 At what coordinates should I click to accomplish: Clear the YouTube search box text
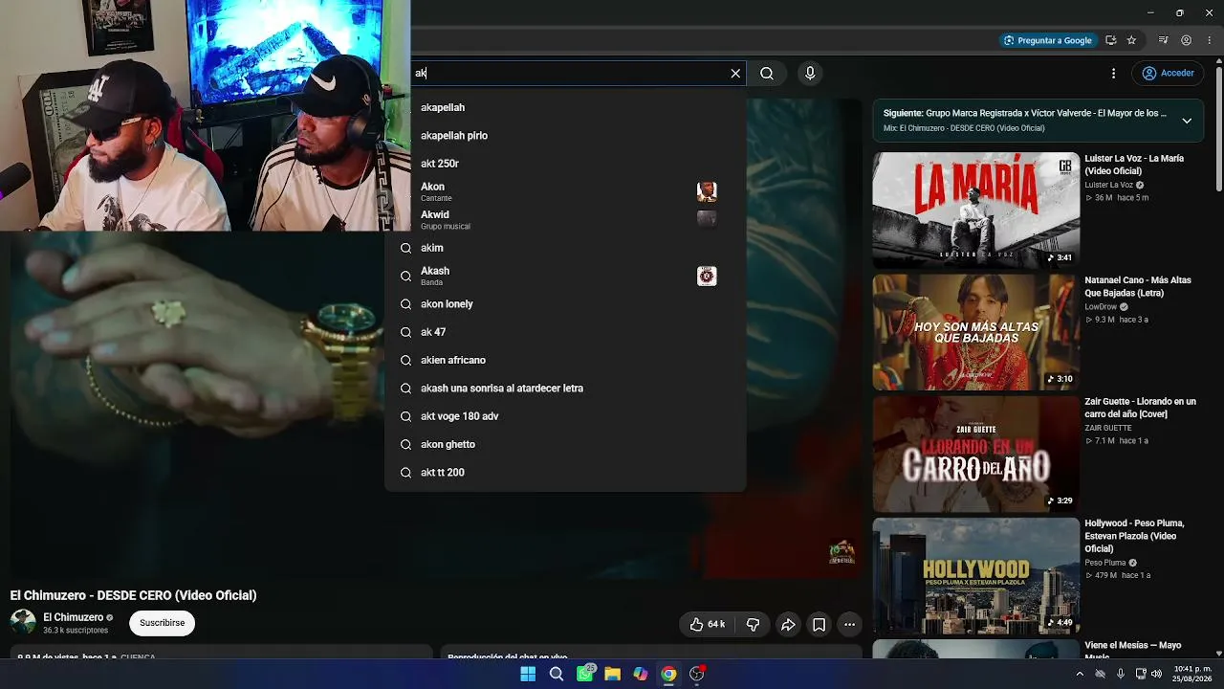tap(735, 74)
